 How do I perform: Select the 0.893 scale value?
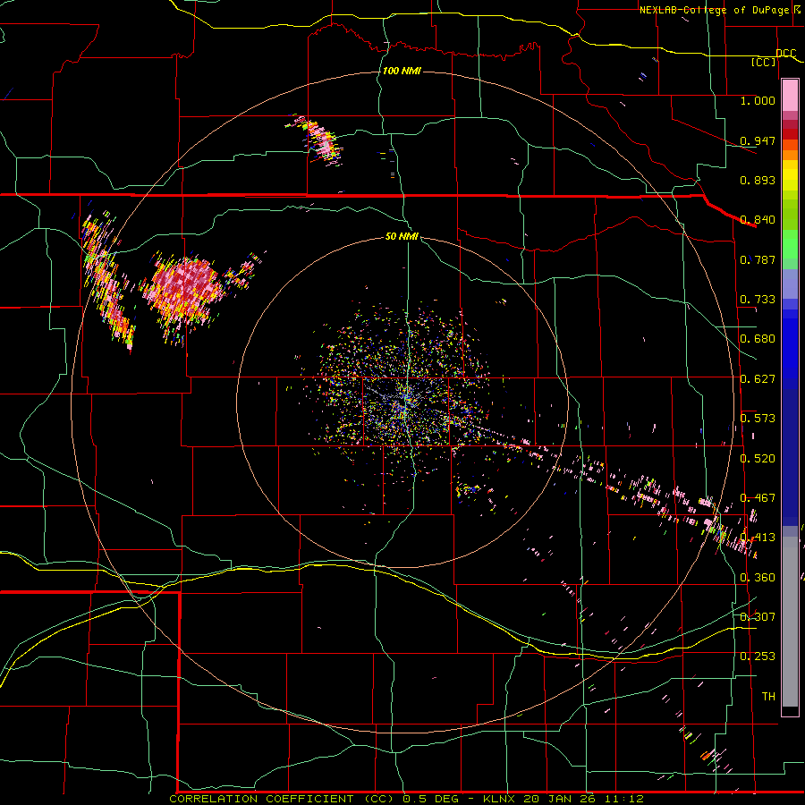point(758,180)
